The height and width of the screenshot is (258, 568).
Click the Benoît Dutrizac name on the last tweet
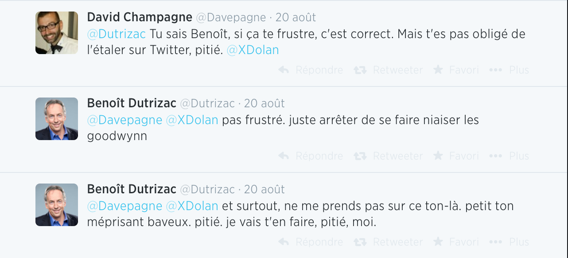(x=132, y=189)
